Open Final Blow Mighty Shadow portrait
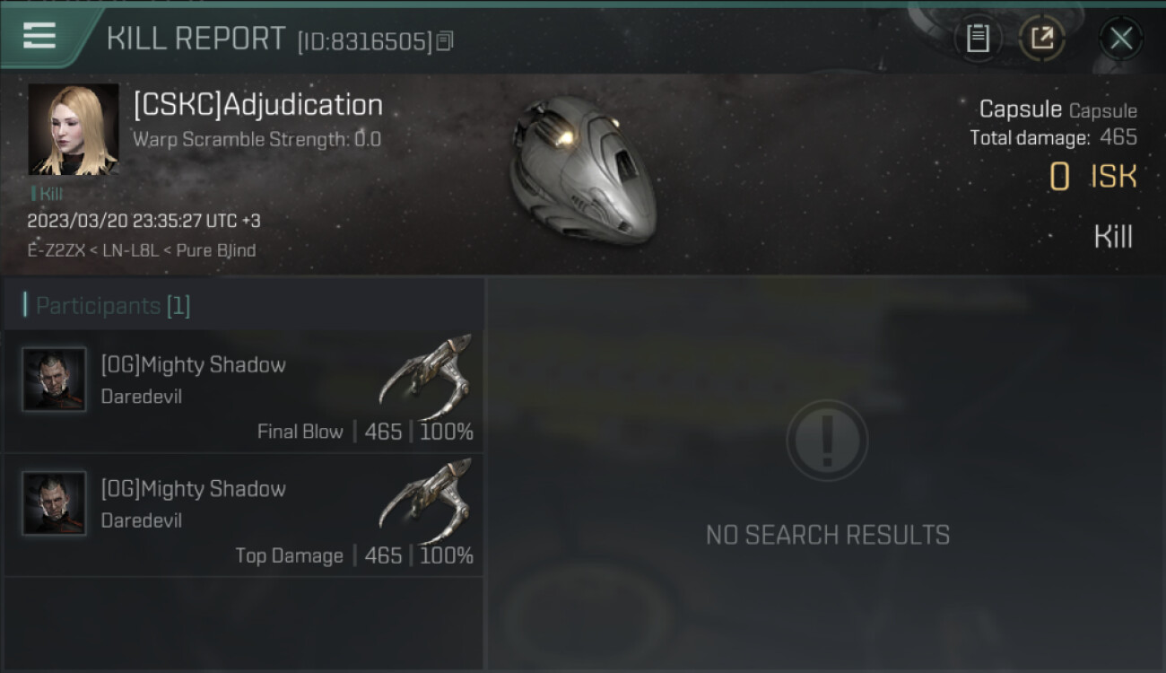The image size is (1166, 673). point(55,380)
